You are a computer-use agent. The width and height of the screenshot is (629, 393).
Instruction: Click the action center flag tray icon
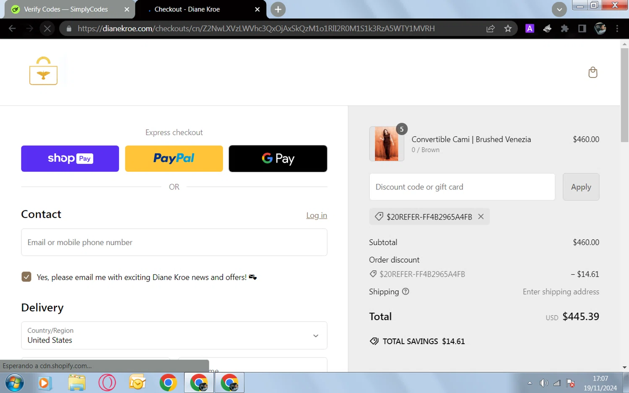point(570,383)
